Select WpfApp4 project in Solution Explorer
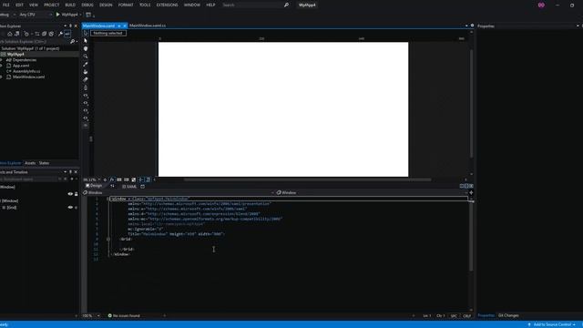The width and height of the screenshot is (583, 328). coord(15,55)
